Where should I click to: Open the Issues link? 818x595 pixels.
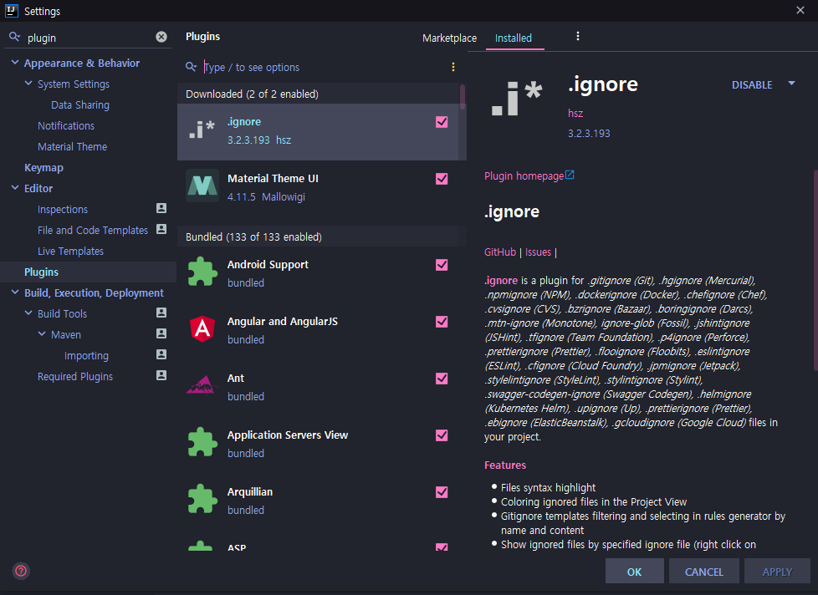click(538, 252)
